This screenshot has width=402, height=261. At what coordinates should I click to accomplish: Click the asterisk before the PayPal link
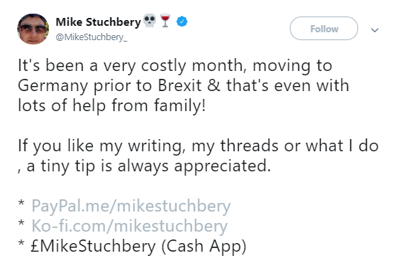[x=22, y=204]
